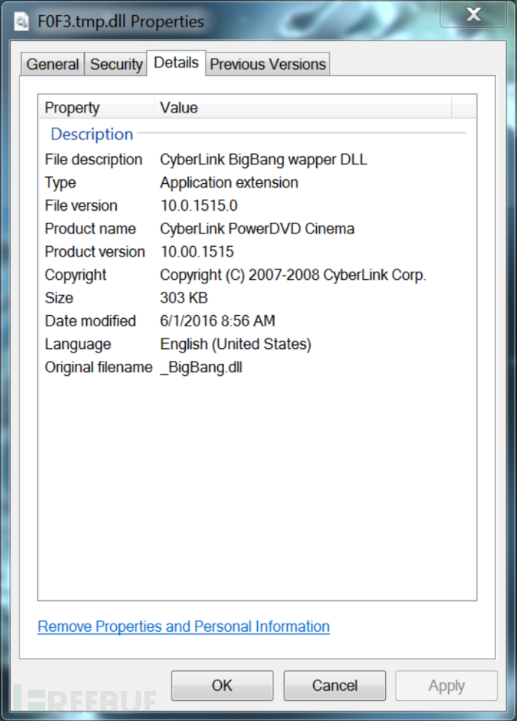Select the File version property label
Screen dimensions: 517x721
81,206
